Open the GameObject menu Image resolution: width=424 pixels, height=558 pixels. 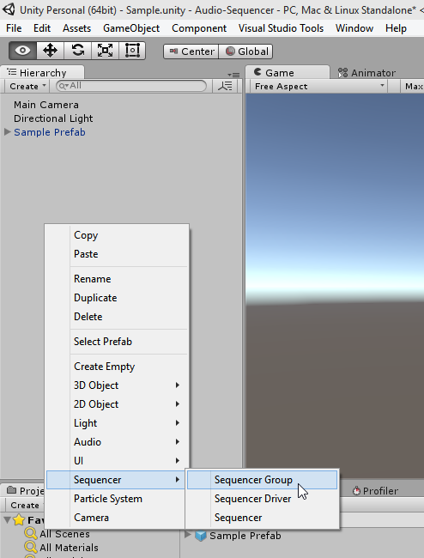(x=131, y=28)
